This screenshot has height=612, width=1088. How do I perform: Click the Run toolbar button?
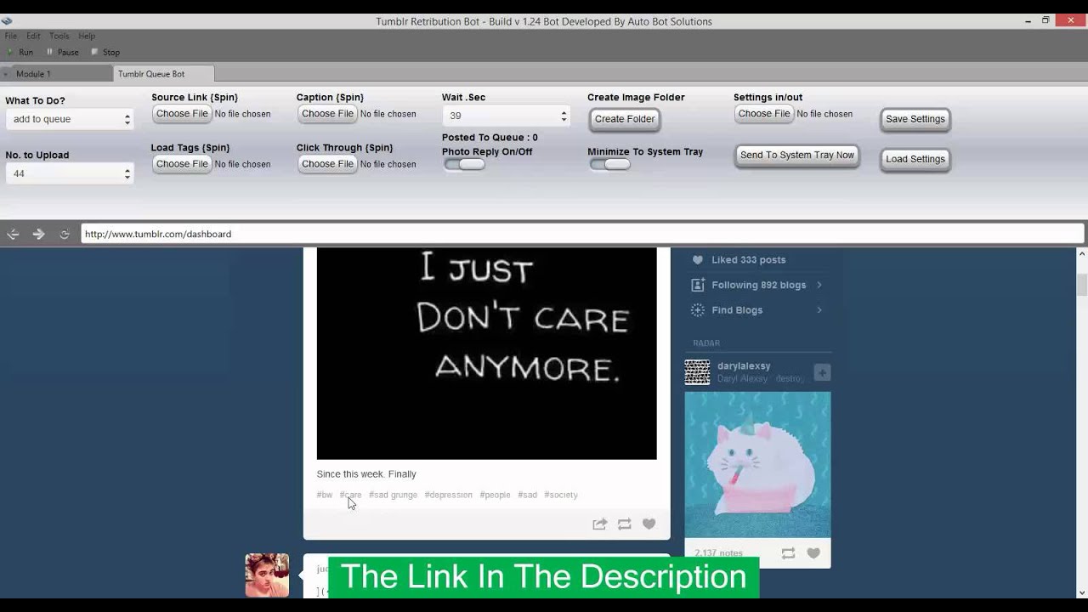(20, 53)
